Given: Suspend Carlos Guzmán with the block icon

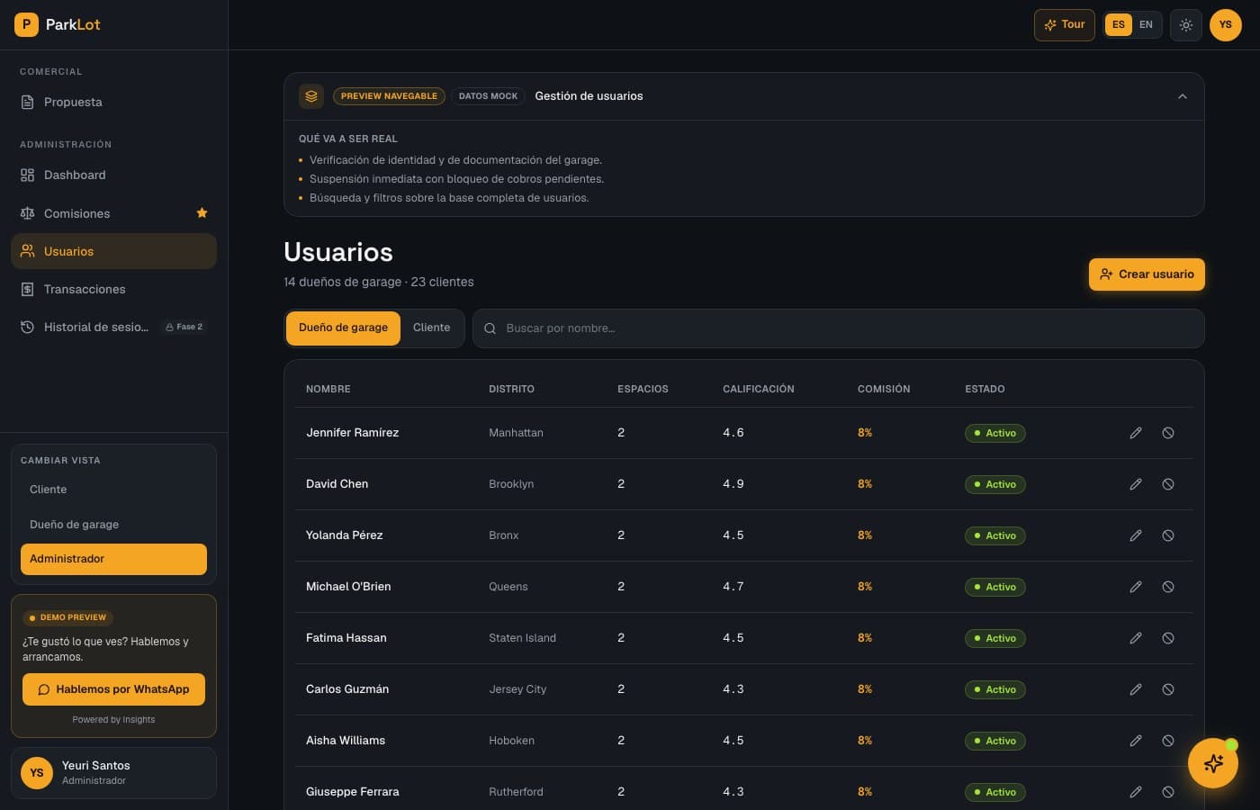Looking at the screenshot, I should coord(1167,689).
